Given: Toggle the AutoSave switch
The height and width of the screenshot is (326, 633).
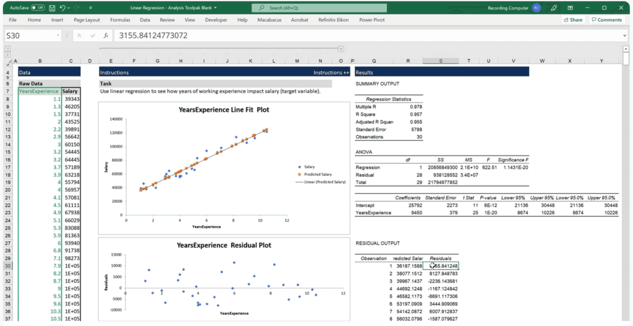Looking at the screenshot, I should [x=38, y=7].
